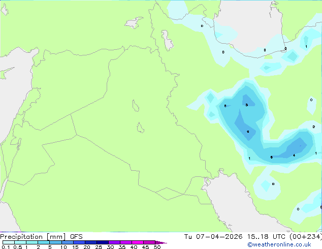Click the 20–25 mm dark blue legend swatch
Screen dimensions: 322x249
91,242
